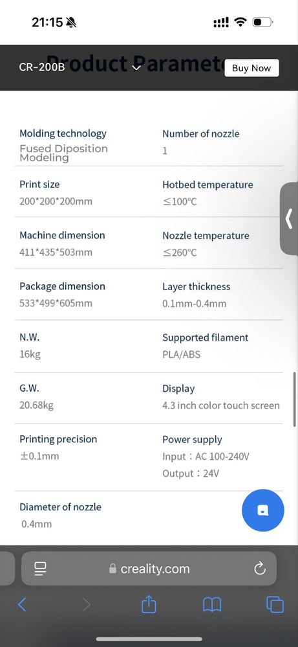Open the blue chat support bubble
Image resolution: width=298 pixels, height=647 pixels.
[262, 510]
